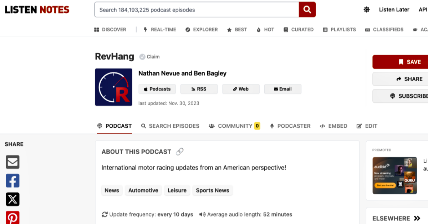Click the Leisure genre tag

[177, 190]
